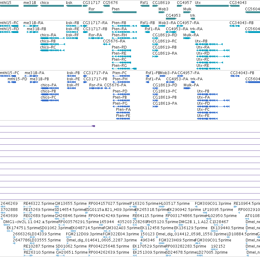Image resolution: width=260 pixels, height=257 pixels.
Task: Select the chico-RB transcript
Action: coord(53,44)
